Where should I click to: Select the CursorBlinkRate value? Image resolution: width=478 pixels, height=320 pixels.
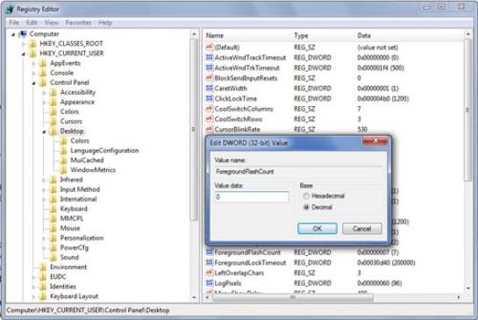[x=238, y=129]
